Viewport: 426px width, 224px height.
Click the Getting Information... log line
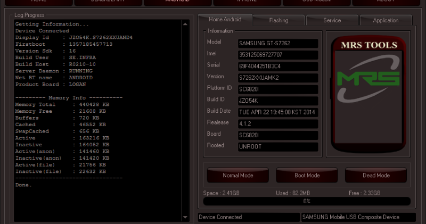click(52, 24)
